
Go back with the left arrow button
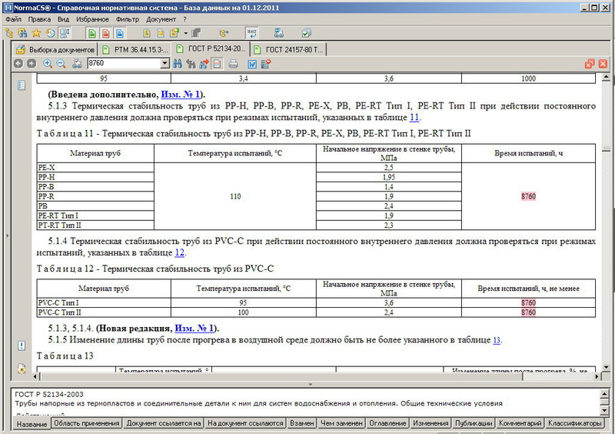pos(19,64)
